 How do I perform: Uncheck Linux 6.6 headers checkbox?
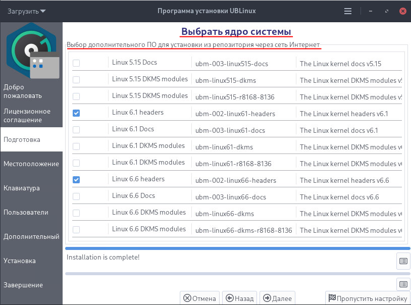[x=76, y=180]
